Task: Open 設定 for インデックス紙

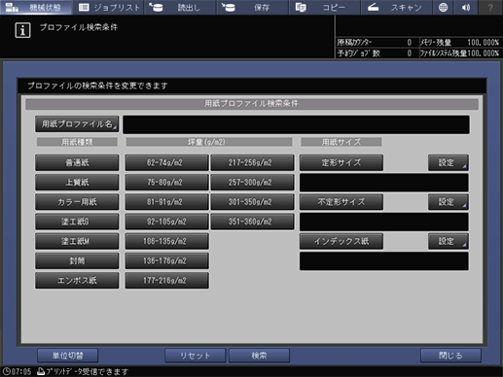Action: point(449,241)
